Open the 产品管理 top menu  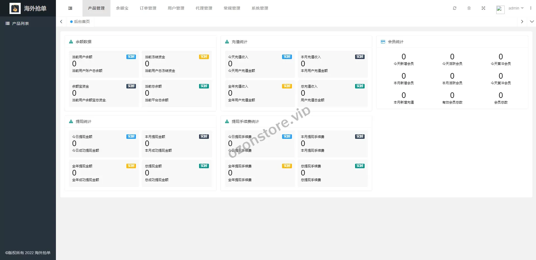(x=96, y=8)
